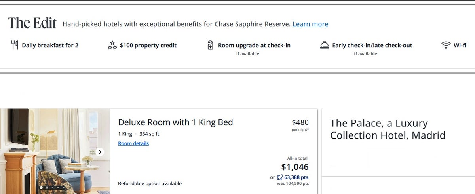Open the Learn more link
The height and width of the screenshot is (194, 475).
click(x=310, y=24)
